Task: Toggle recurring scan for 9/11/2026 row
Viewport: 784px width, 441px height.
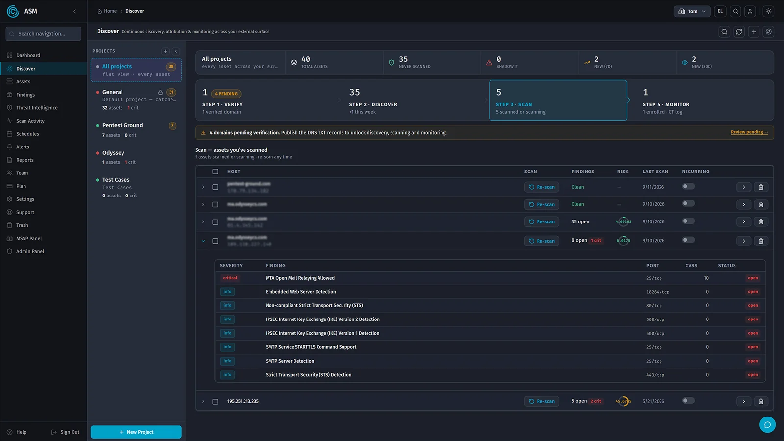Action: click(688, 186)
